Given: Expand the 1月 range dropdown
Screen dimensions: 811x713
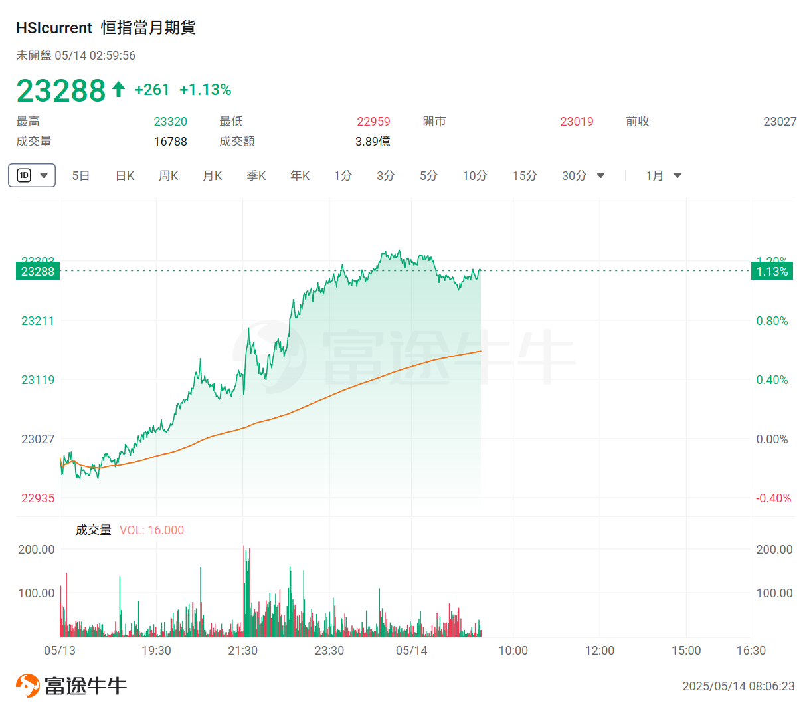Looking at the screenshot, I should (677, 176).
